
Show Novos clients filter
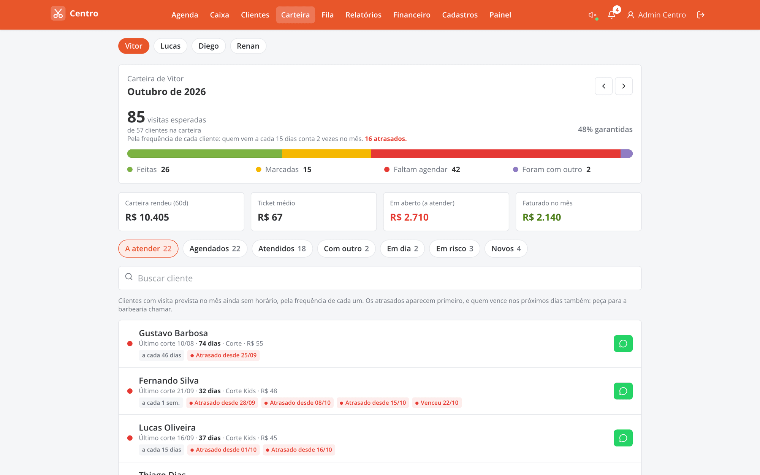pyautogui.click(x=506, y=249)
